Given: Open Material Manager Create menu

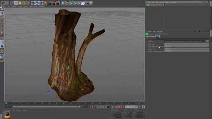Looking at the screenshot, I should 9,110.
